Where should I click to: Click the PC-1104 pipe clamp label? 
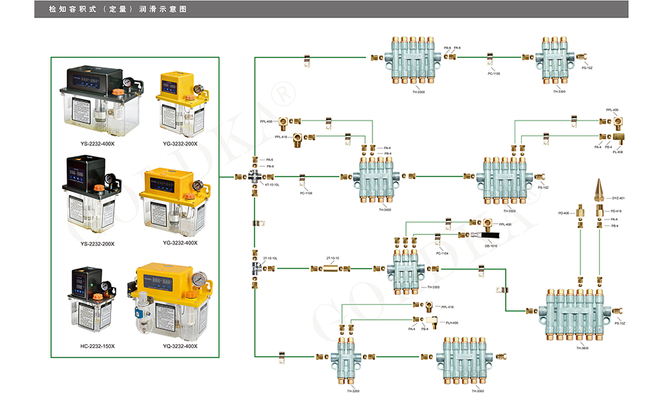point(442,253)
